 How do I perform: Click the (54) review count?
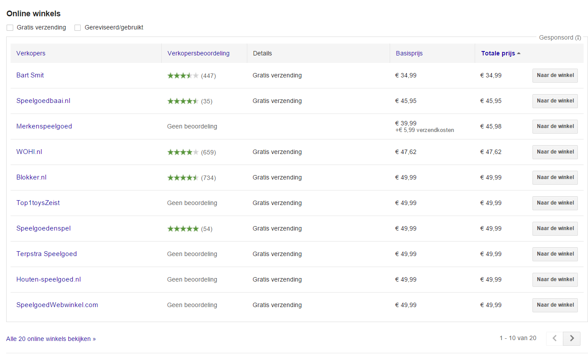pos(207,229)
